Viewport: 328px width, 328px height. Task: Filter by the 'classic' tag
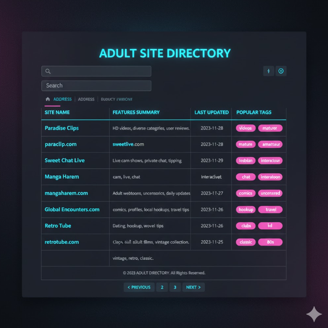[x=246, y=242]
